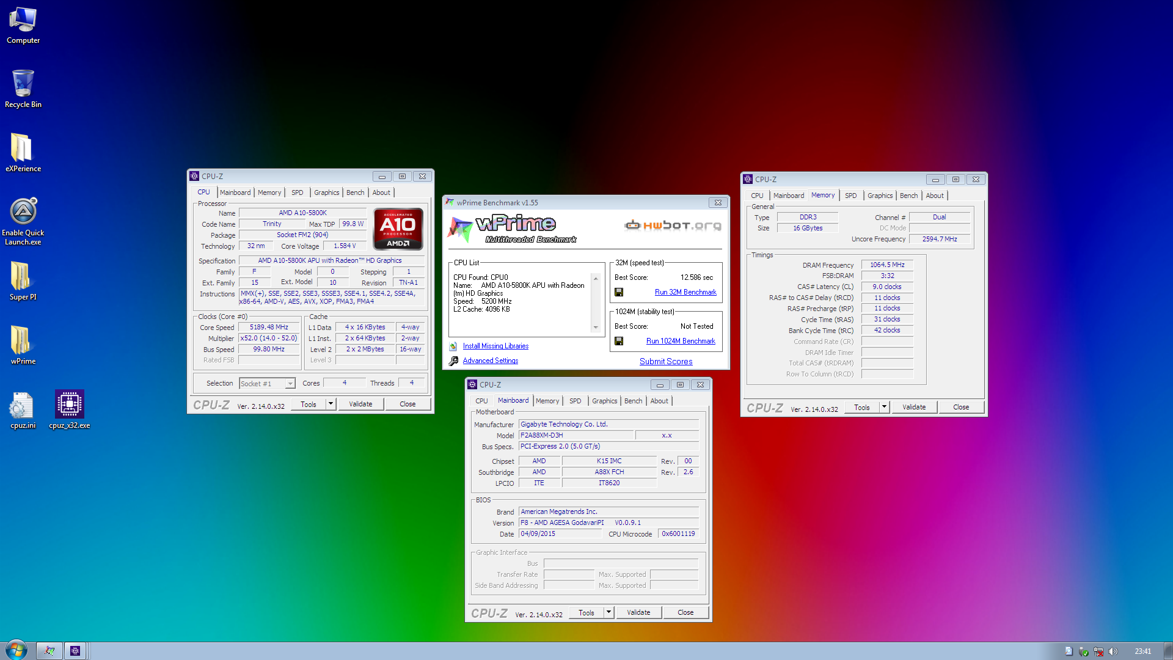Click Run 1024M Benchmark link

(681, 341)
